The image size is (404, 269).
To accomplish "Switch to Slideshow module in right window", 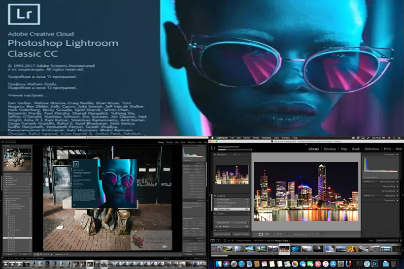I will 371,149.
